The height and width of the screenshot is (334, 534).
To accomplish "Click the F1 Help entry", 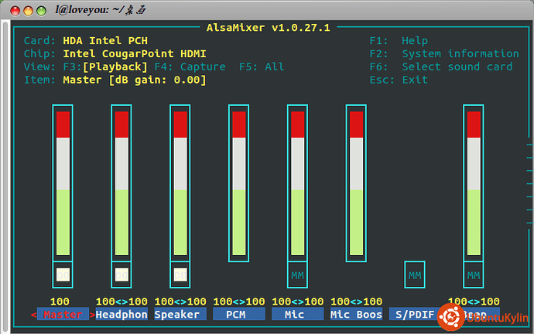I will coord(399,41).
